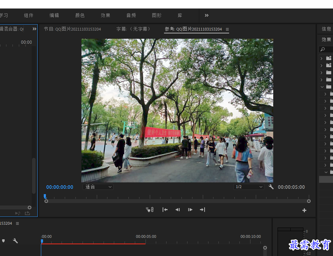Image resolution: width=333 pixels, height=256 pixels.
Task: Open the 音频 workspace
Action: tap(131, 15)
